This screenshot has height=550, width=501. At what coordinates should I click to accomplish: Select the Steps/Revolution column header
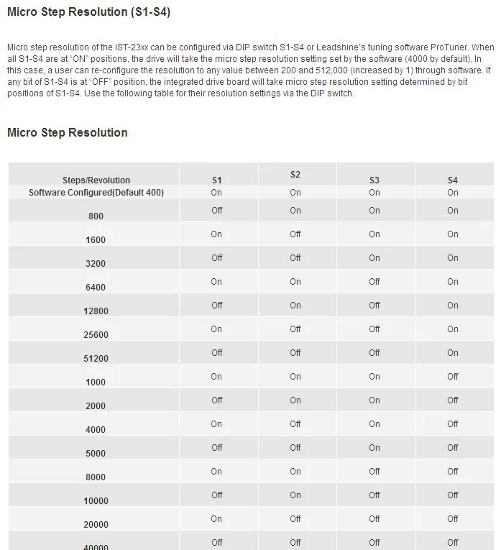click(96, 180)
